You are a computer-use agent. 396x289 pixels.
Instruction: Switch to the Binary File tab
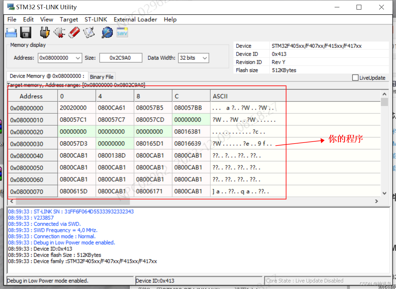(102, 77)
